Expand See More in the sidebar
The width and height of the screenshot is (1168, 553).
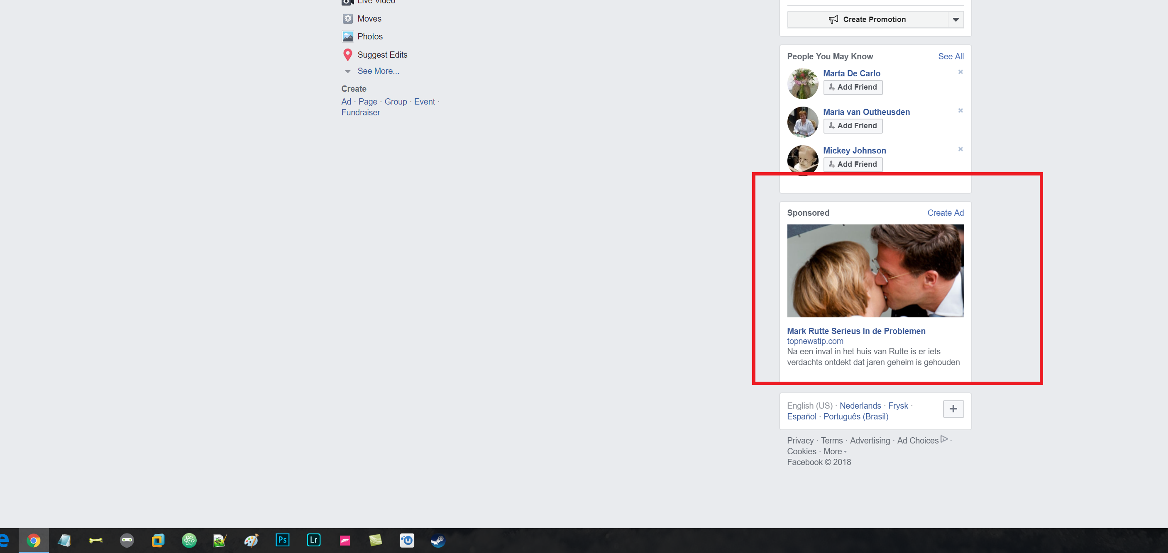click(x=378, y=71)
